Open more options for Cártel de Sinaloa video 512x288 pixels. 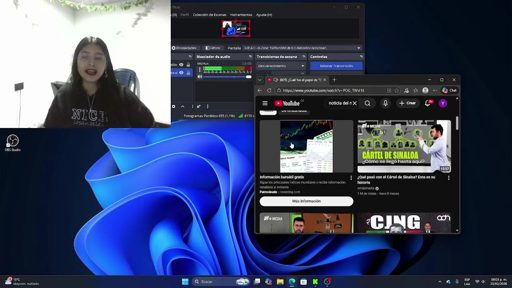(448, 178)
